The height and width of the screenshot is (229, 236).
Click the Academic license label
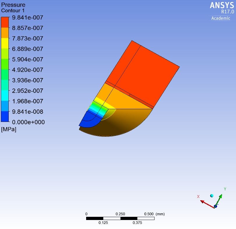[x=220, y=18]
